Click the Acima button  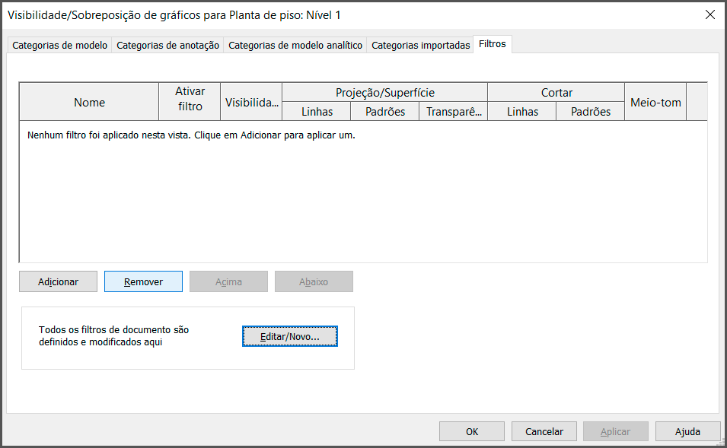click(x=228, y=281)
